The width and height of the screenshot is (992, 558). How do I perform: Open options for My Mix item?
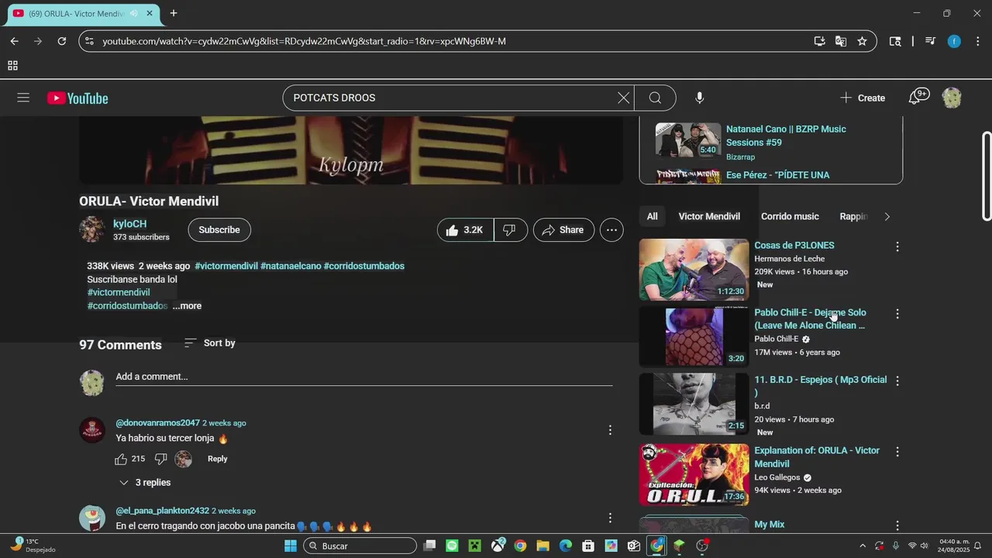click(x=897, y=525)
